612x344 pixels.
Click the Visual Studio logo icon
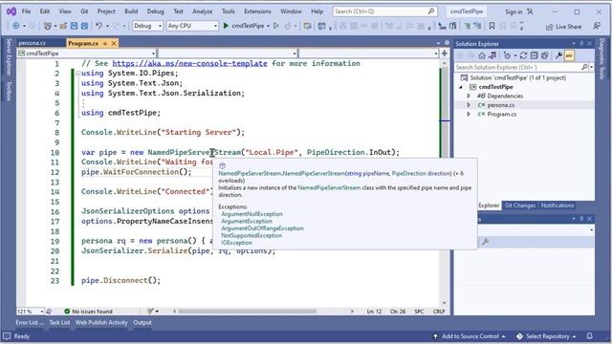click(x=11, y=11)
